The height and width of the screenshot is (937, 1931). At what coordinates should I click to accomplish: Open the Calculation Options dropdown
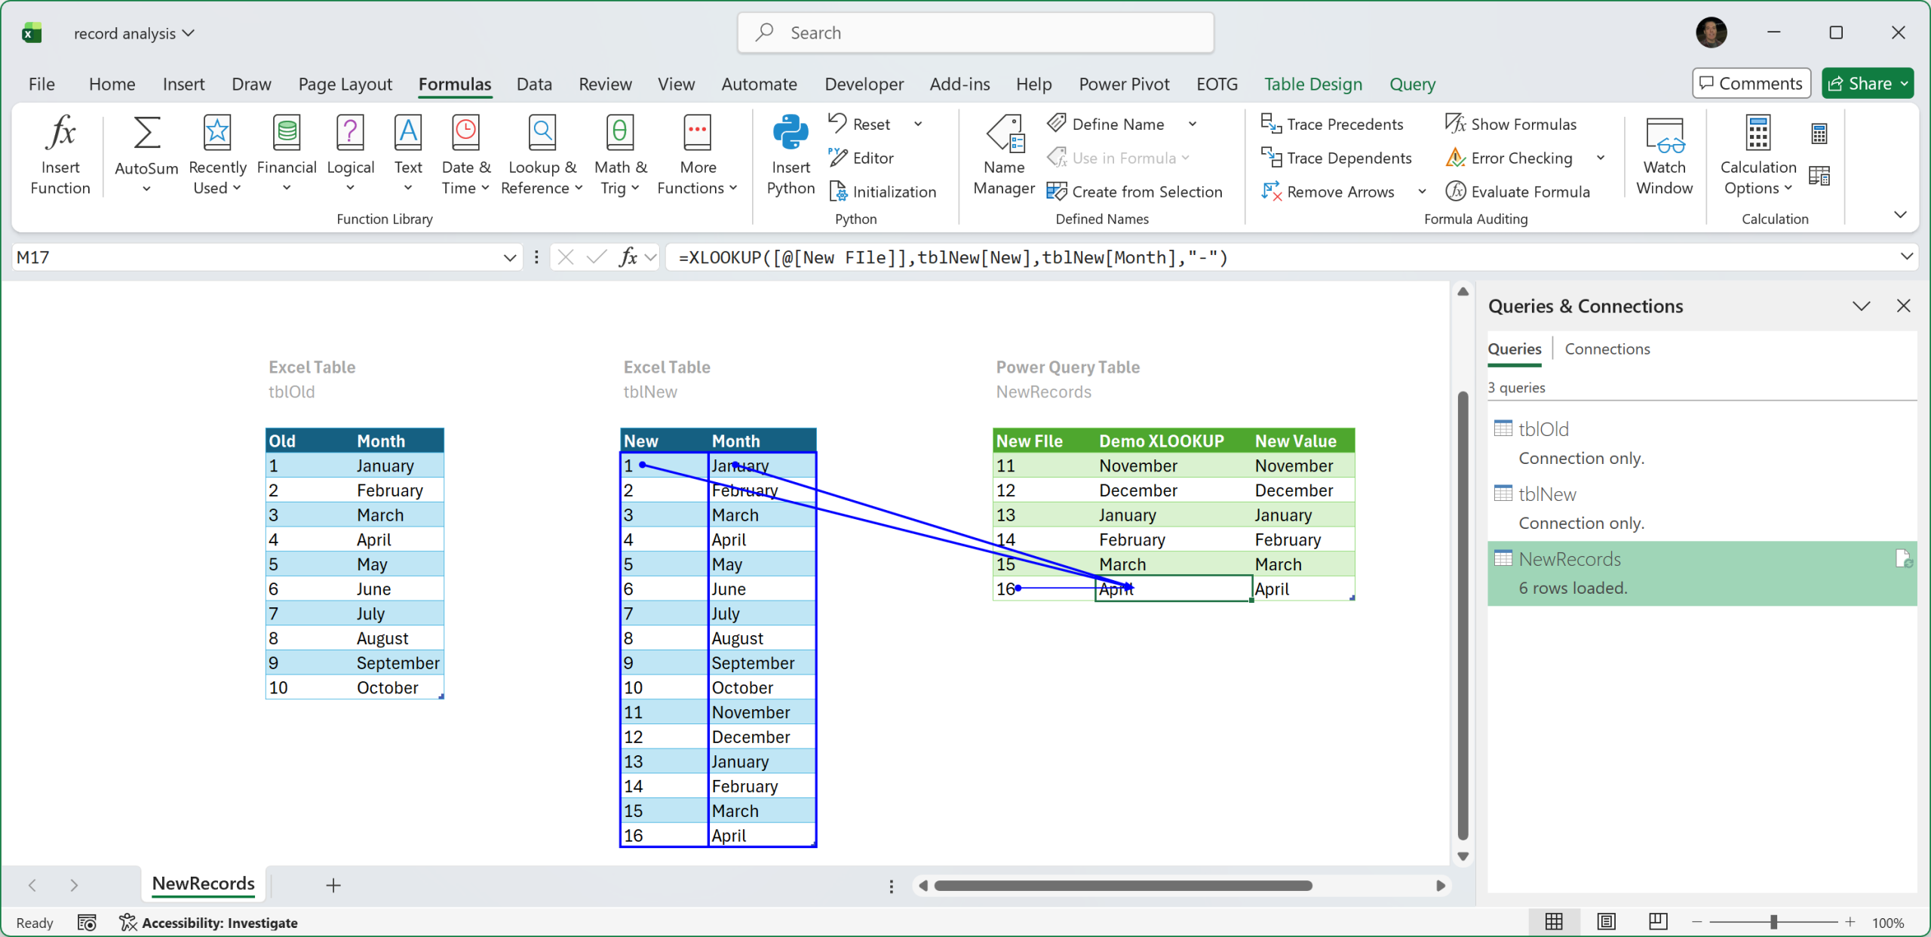click(1758, 155)
